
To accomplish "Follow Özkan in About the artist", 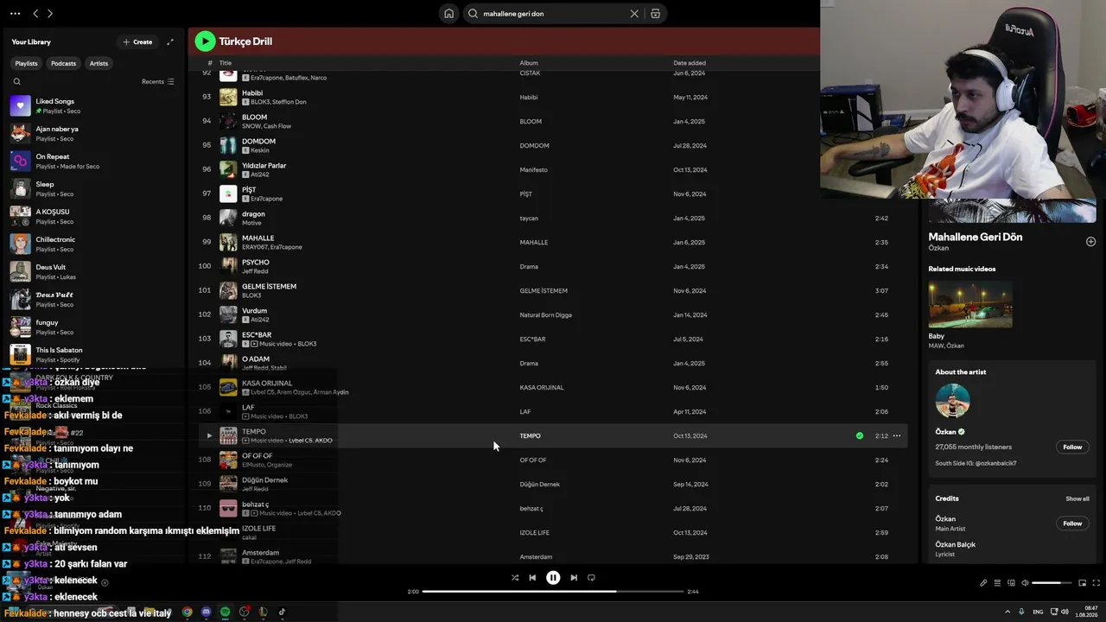I will [1072, 447].
